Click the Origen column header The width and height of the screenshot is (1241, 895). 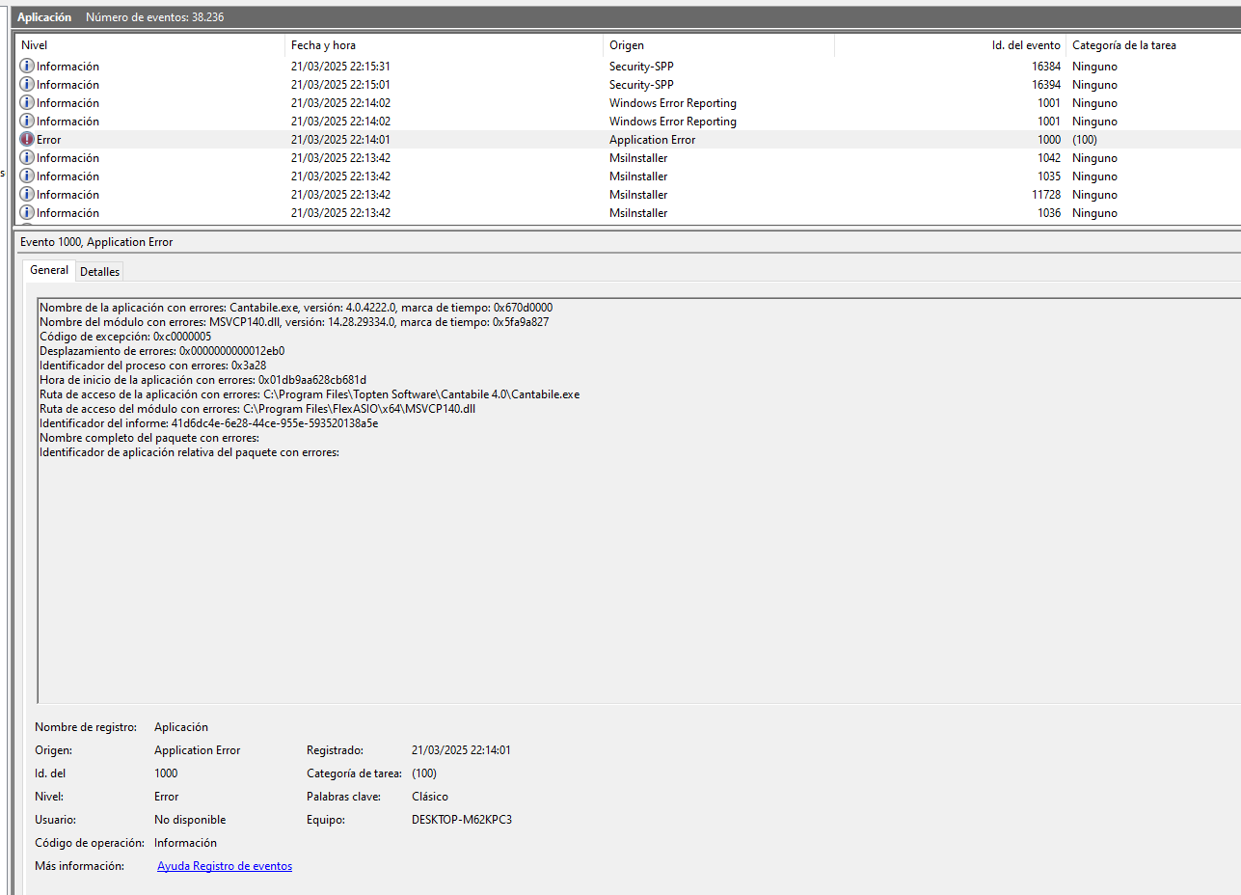point(718,45)
